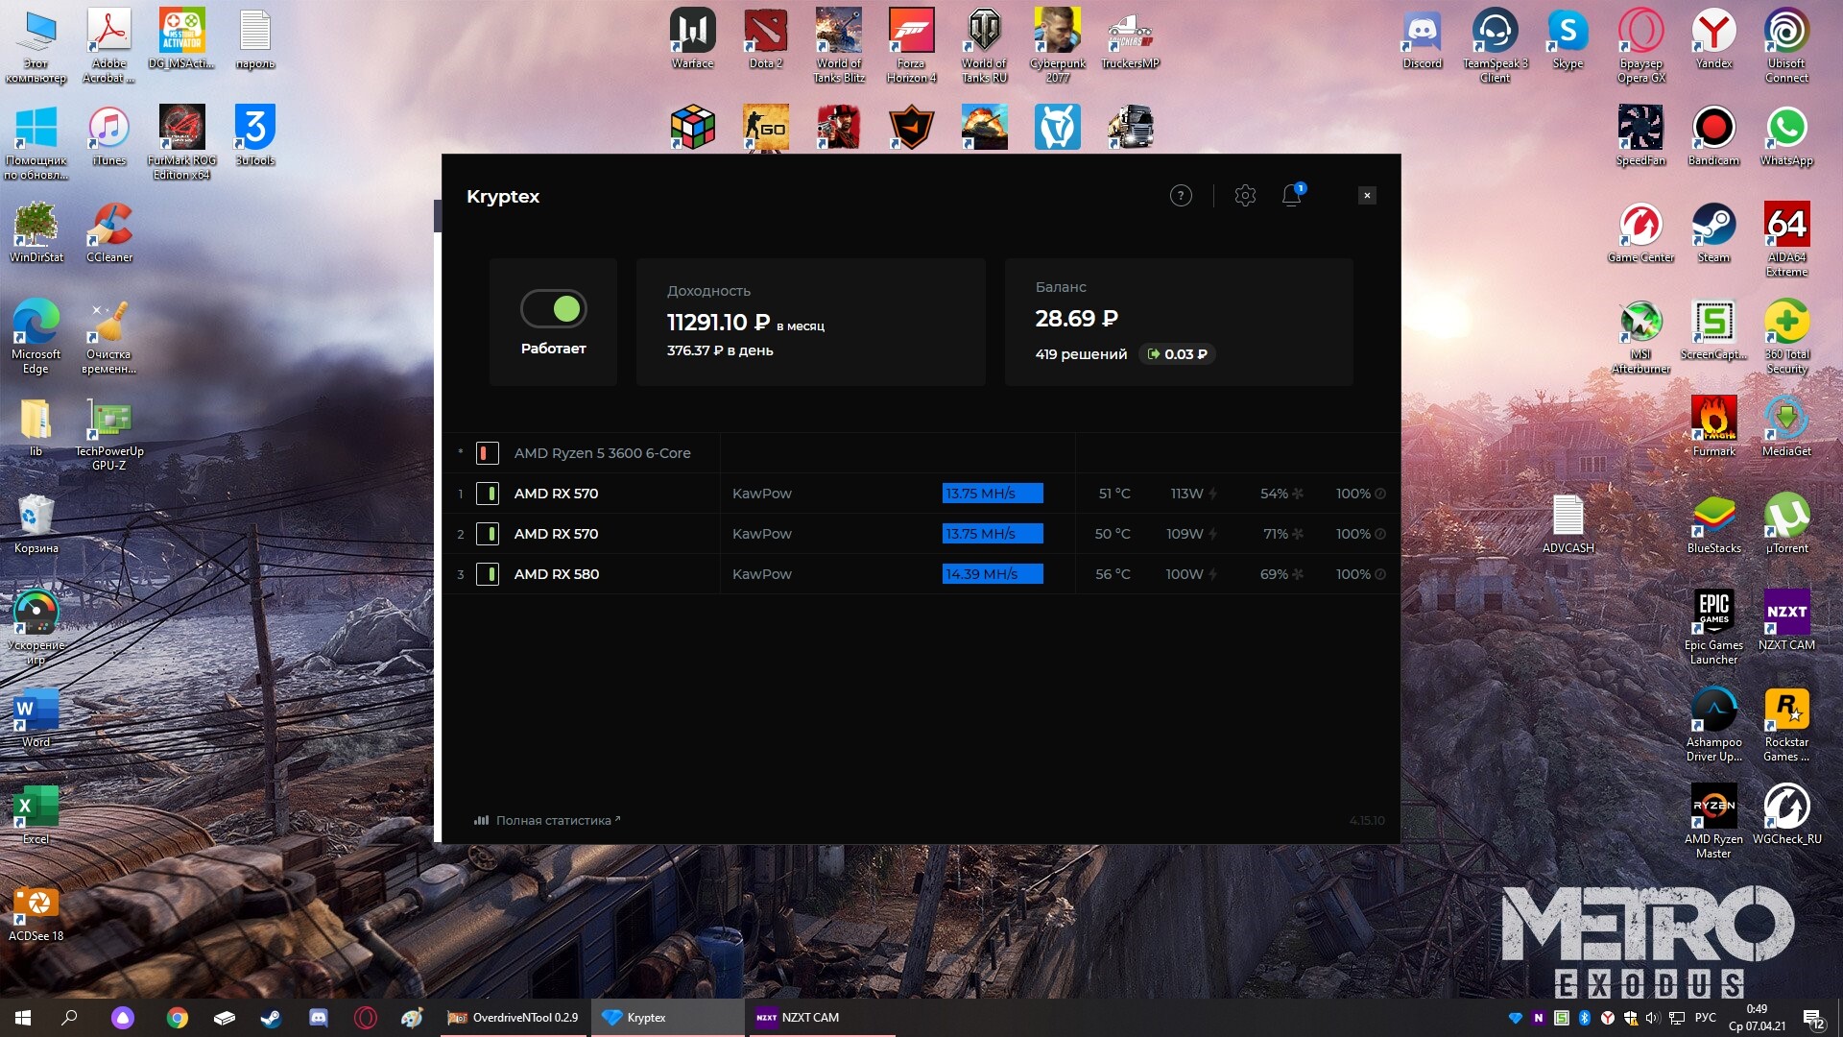This screenshot has width=1843, height=1037.
Task: Click the 0.03 ₽ payout badge
Action: click(1177, 354)
